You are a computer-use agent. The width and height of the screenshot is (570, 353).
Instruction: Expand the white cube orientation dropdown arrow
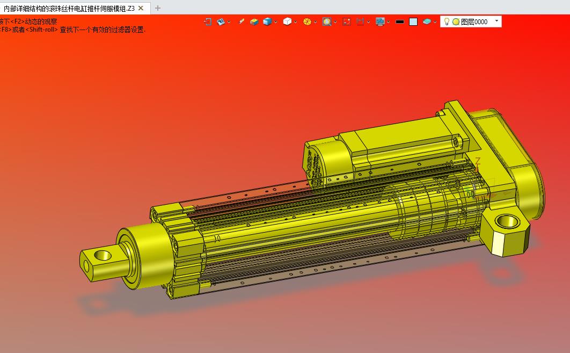click(x=296, y=22)
